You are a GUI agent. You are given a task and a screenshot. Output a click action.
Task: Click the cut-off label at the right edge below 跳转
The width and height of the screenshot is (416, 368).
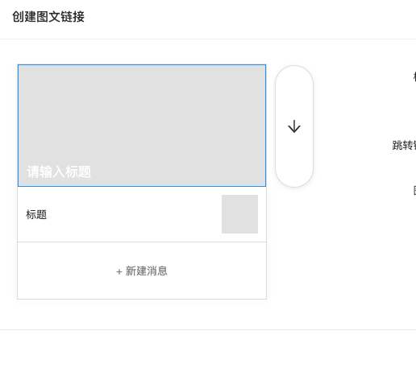click(414, 190)
